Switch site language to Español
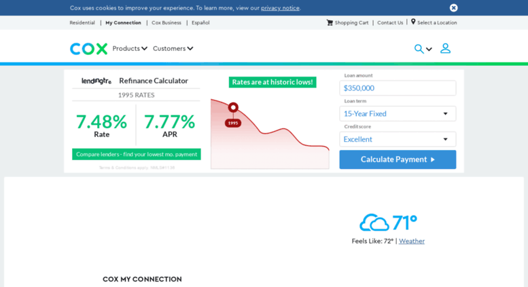 click(x=200, y=22)
